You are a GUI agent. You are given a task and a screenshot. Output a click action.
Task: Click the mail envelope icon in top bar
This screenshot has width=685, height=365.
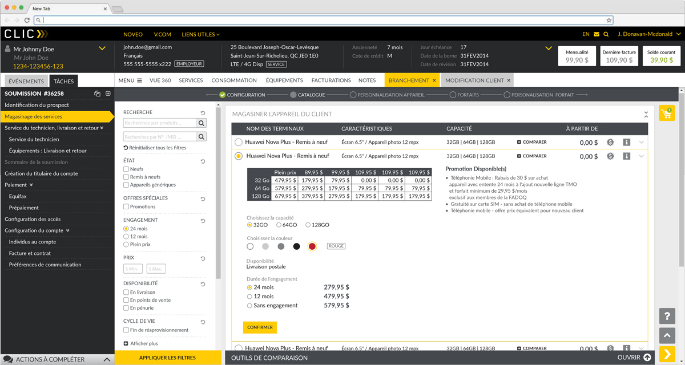597,34
